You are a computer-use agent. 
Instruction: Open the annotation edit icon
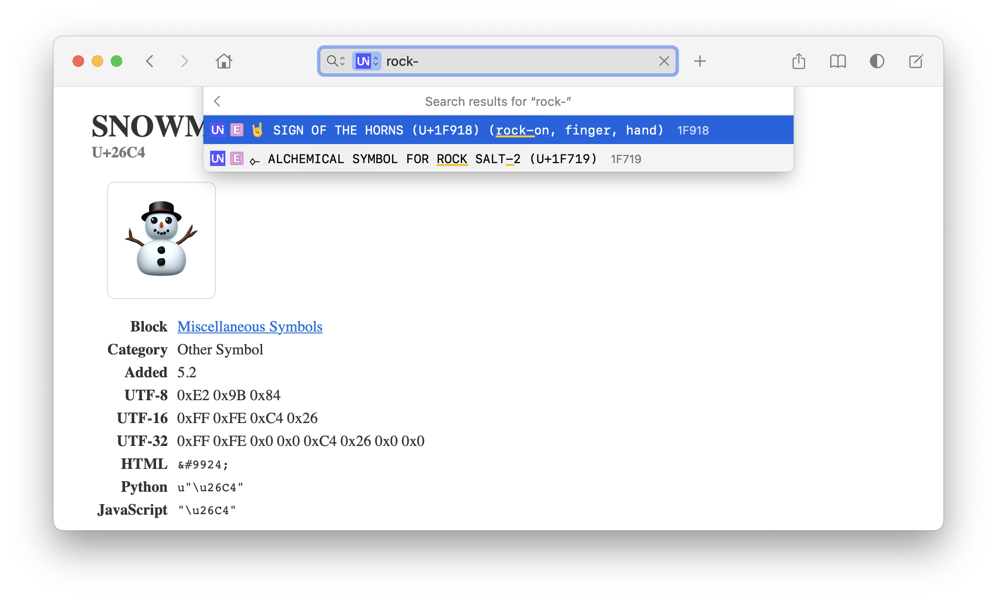tap(916, 61)
